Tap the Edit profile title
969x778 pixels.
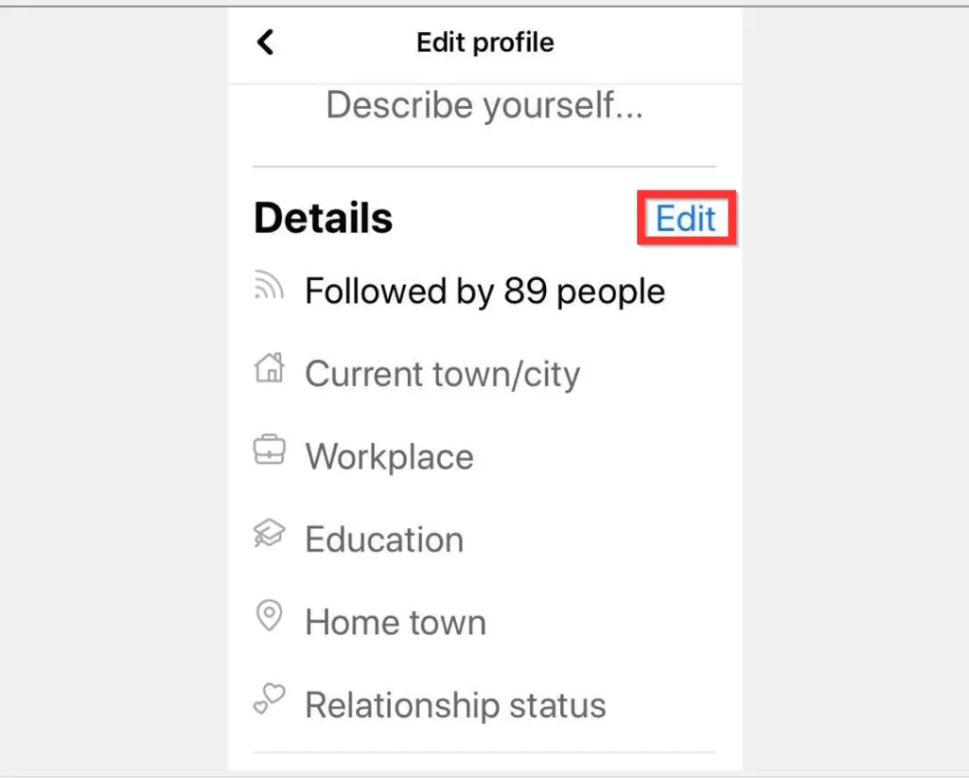coord(484,42)
